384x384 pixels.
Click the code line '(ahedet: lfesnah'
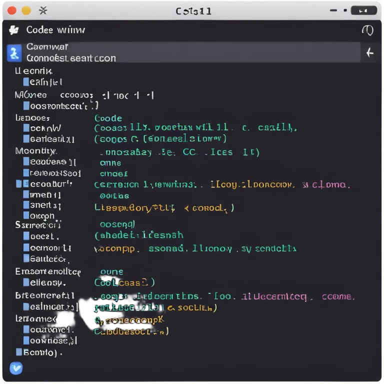coord(139,235)
